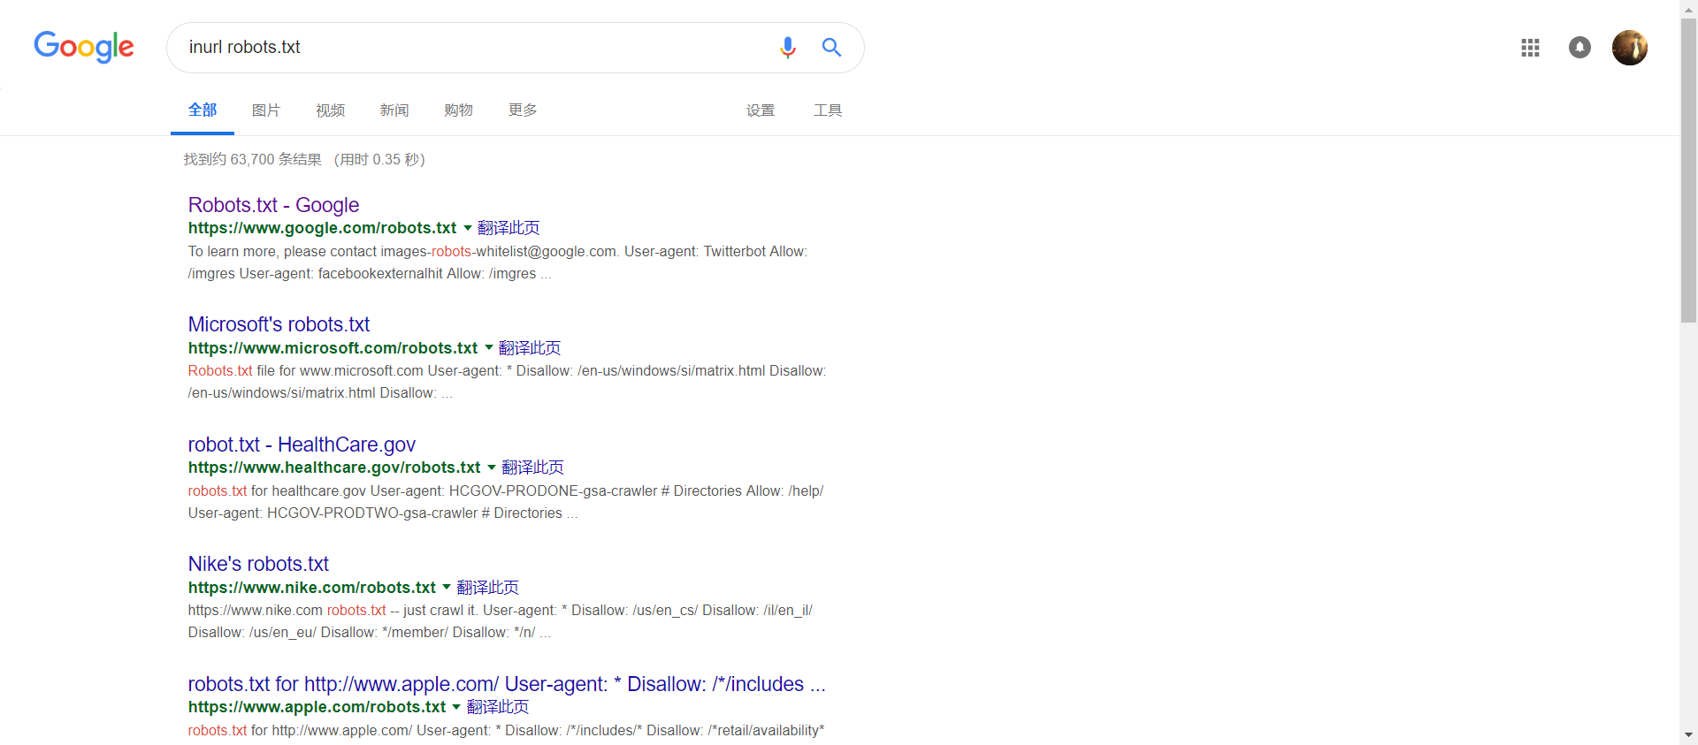Expand dropdown arrow beside google.com/robots.txt URL
Viewport: 1698px width, 745px height.
[x=468, y=228]
